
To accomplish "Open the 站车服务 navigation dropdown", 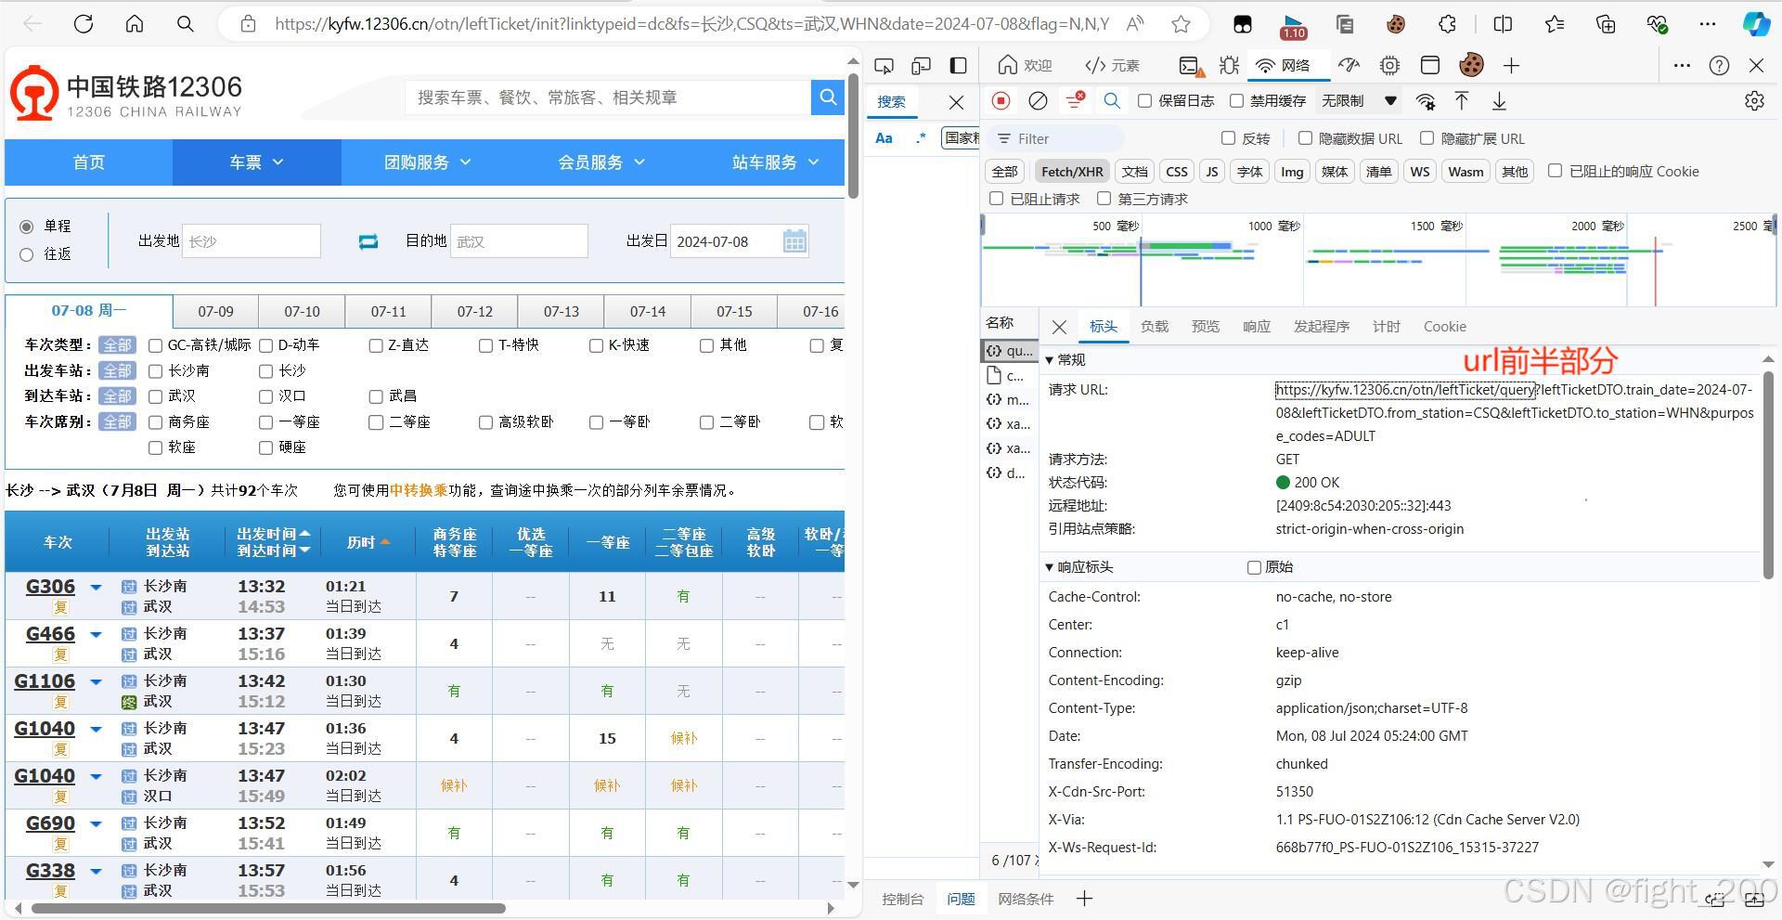I will point(775,162).
